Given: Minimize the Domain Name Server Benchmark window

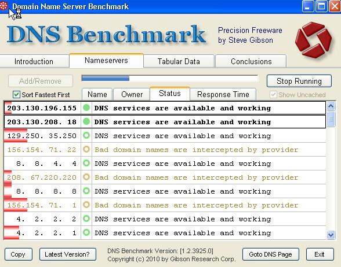Looking at the screenshot, I should (x=307, y=6).
